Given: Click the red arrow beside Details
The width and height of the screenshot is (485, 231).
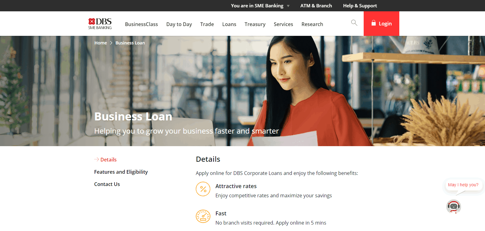Looking at the screenshot, I should pos(96,159).
